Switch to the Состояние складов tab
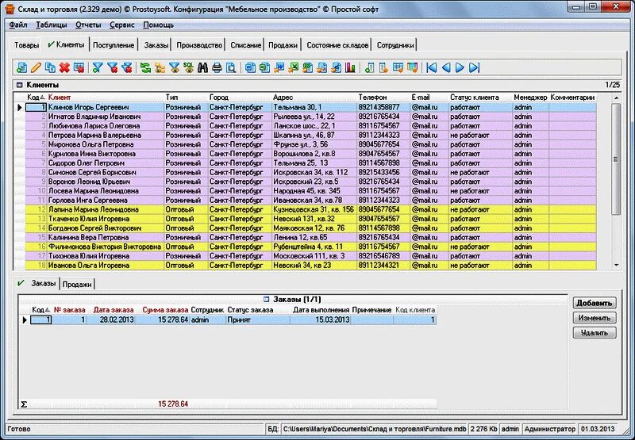The image size is (635, 440). click(x=338, y=45)
